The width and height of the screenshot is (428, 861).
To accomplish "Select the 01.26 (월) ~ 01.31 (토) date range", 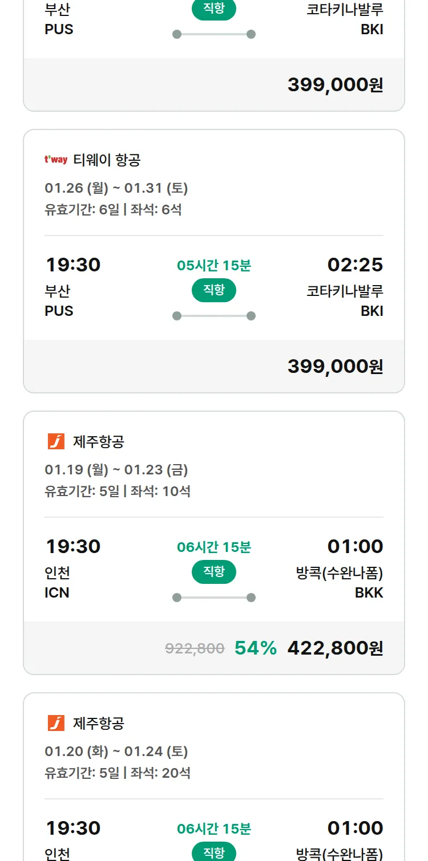I will [x=116, y=188].
